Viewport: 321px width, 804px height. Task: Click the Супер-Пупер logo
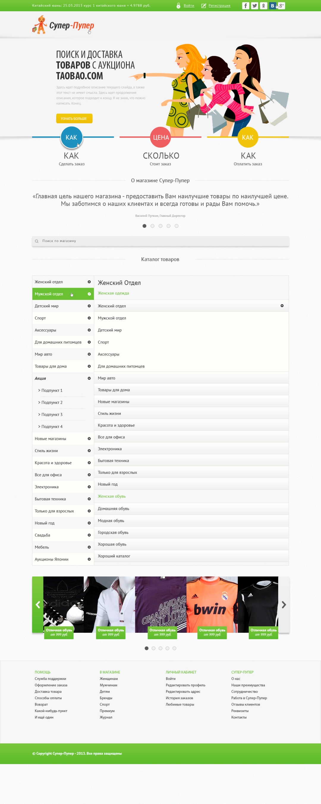point(63,25)
